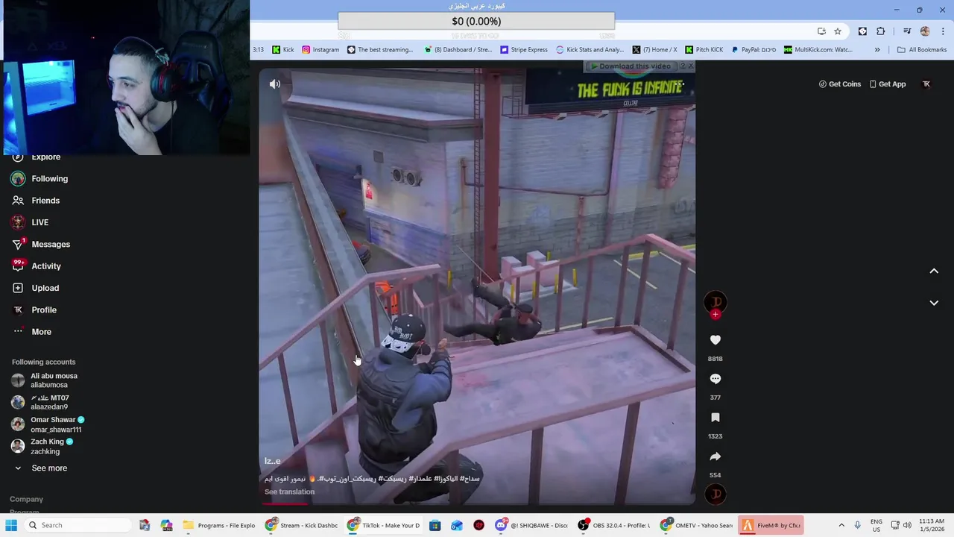954x537 pixels.
Task: Switch to OMETV Yahoo Search window
Action: [x=697, y=525]
